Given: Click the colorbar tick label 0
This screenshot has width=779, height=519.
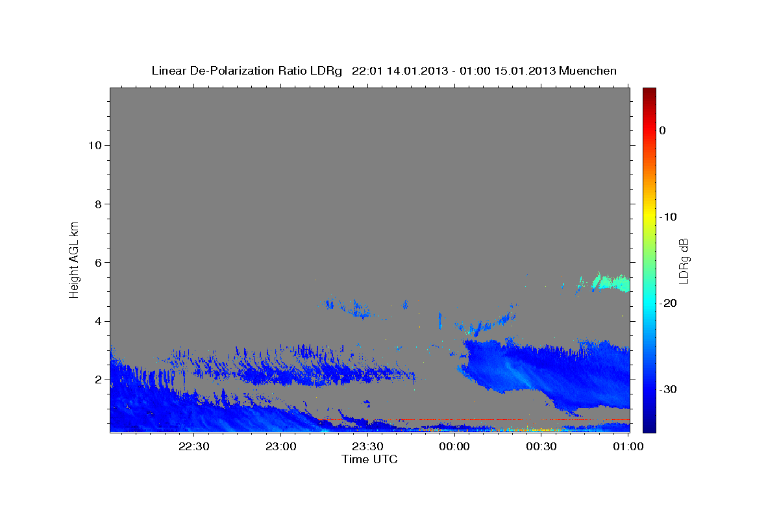Looking at the screenshot, I should (663, 130).
